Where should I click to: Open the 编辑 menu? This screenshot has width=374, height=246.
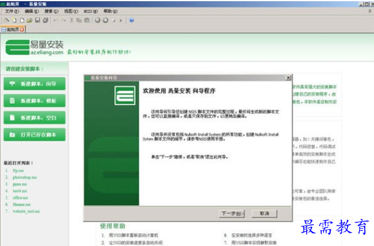pos(31,11)
